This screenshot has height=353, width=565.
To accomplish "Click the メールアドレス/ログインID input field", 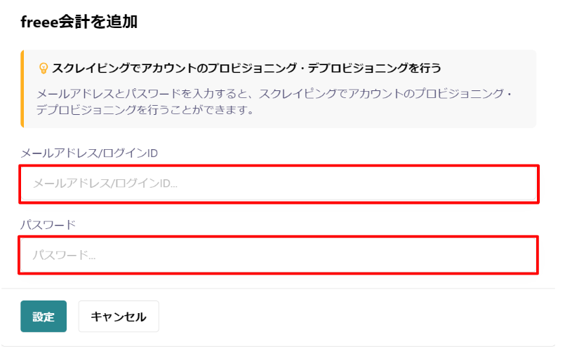I will click(279, 184).
